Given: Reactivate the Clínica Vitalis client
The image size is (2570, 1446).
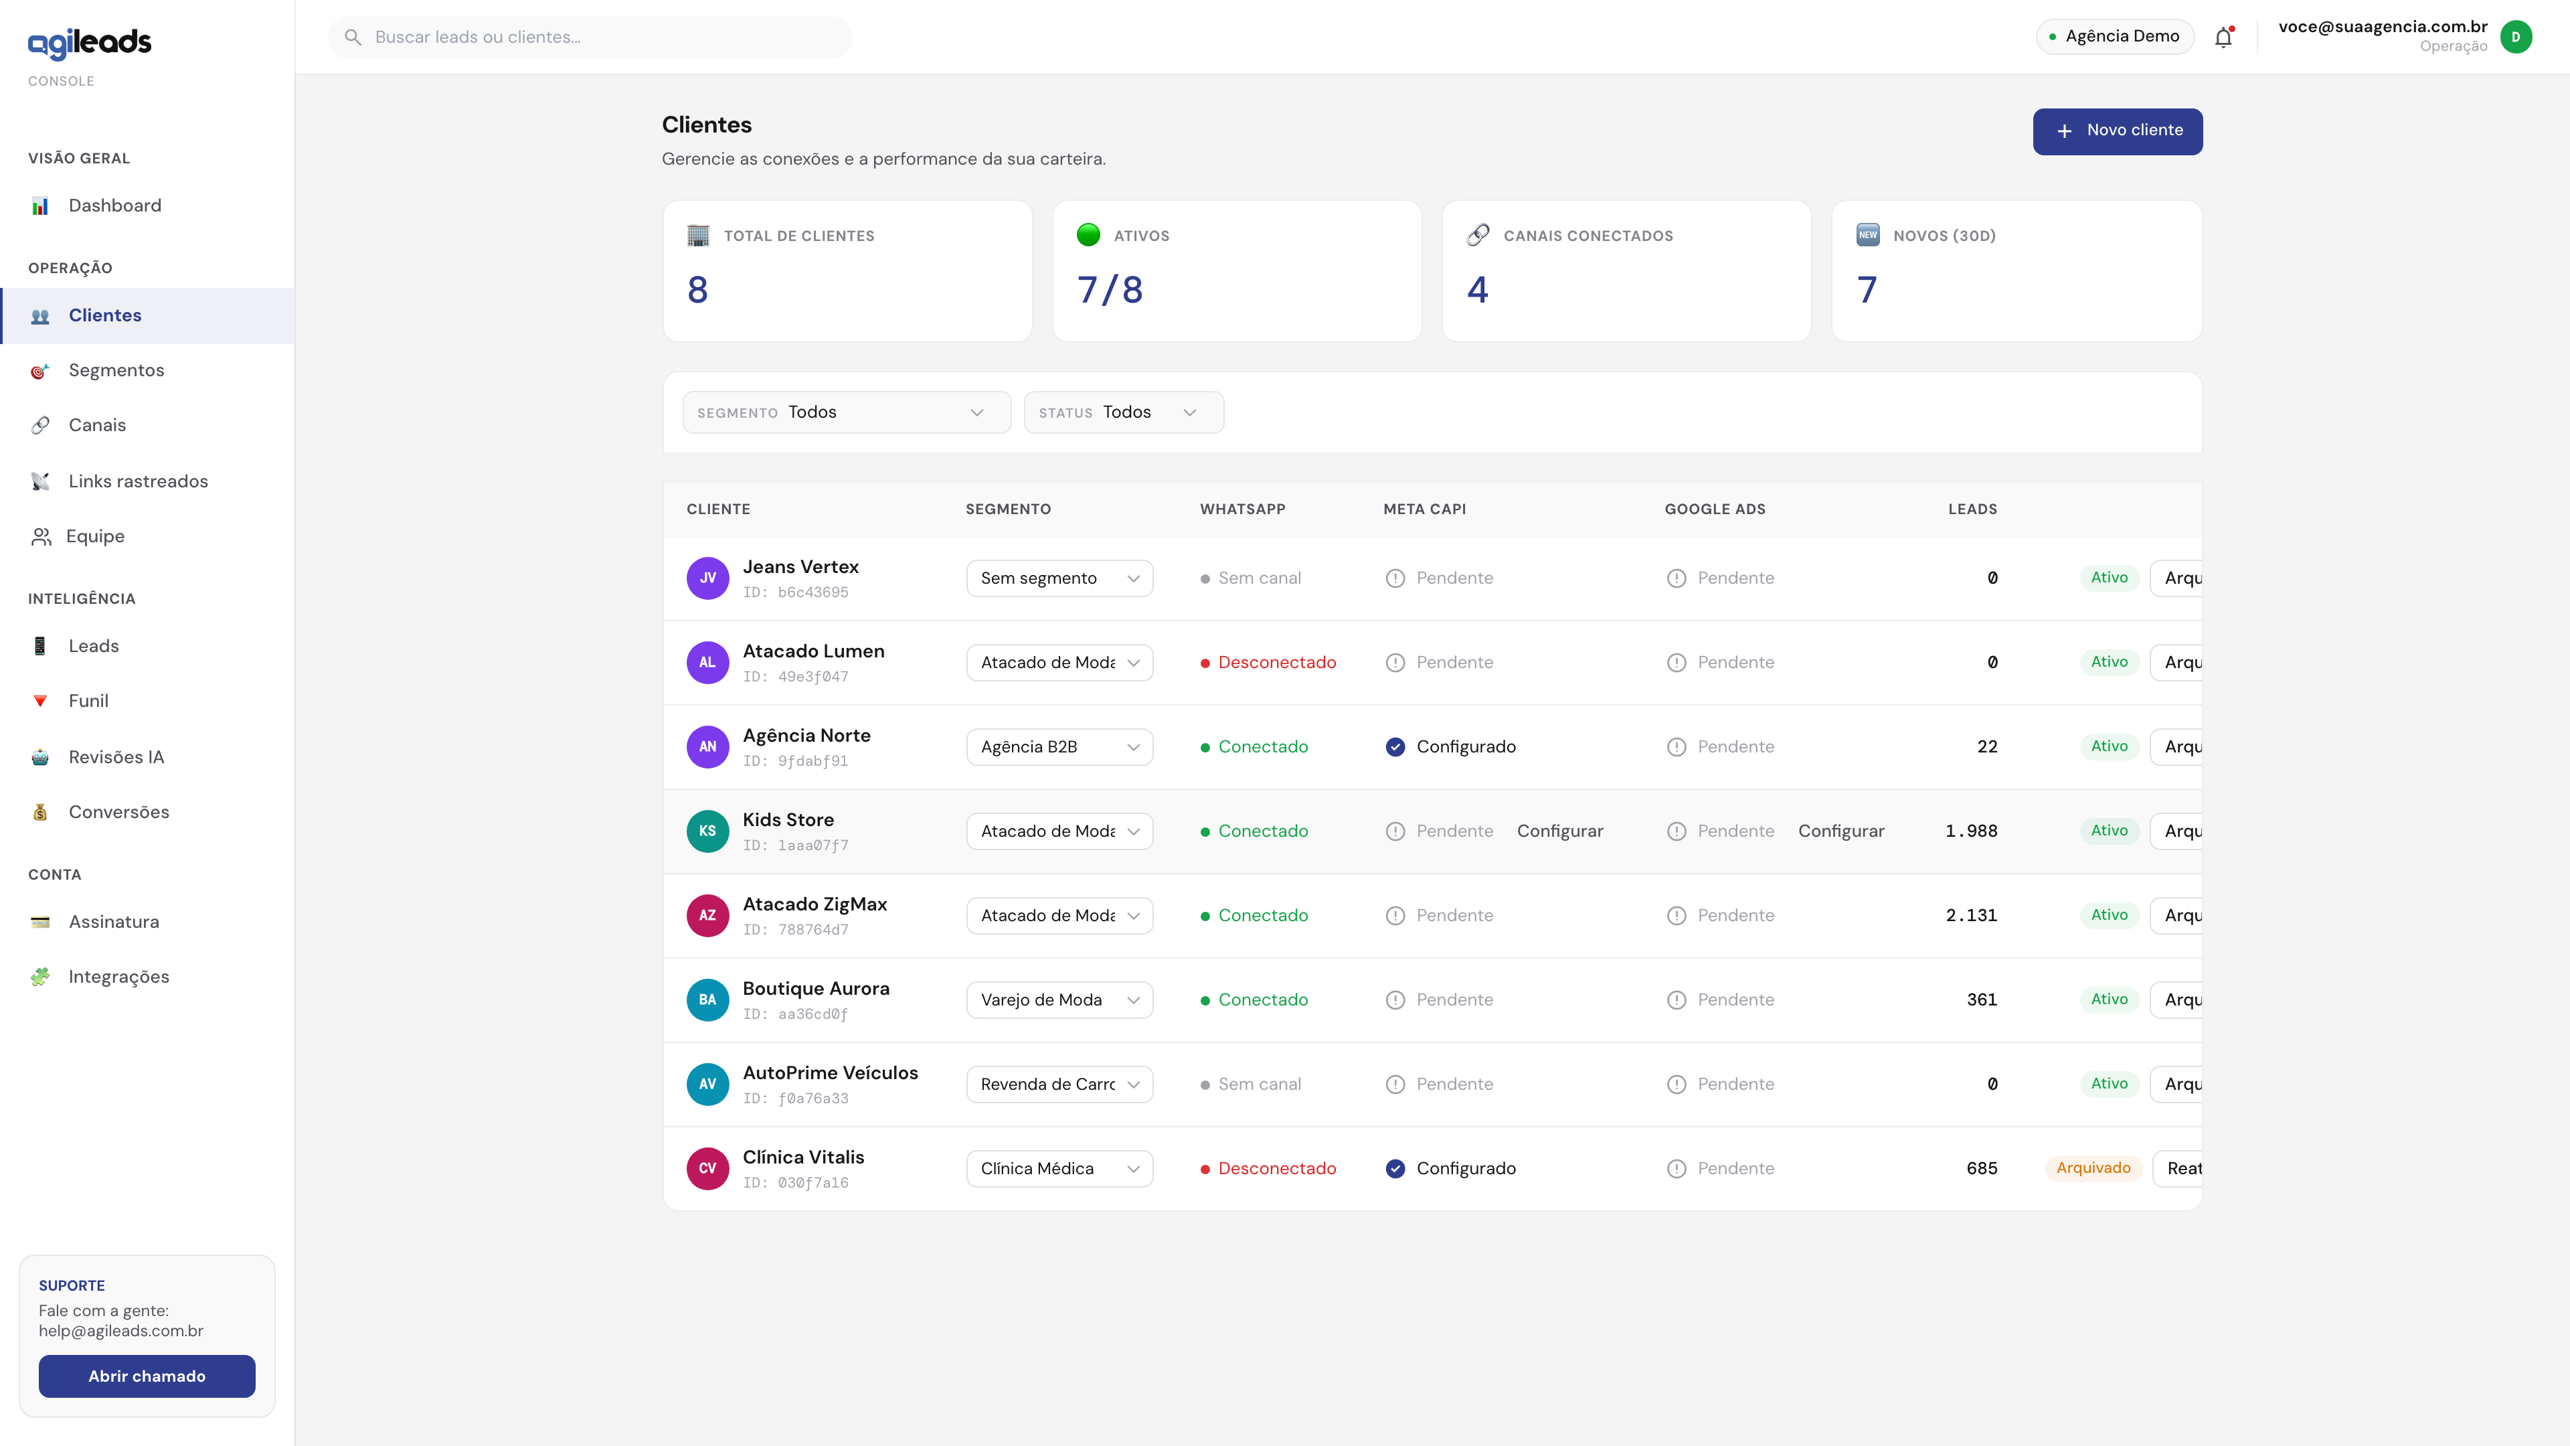Looking at the screenshot, I should (2178, 1169).
